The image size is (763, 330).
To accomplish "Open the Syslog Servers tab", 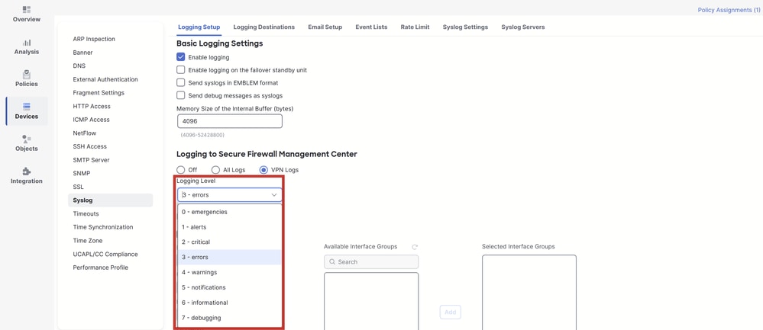I will pyautogui.click(x=522, y=27).
